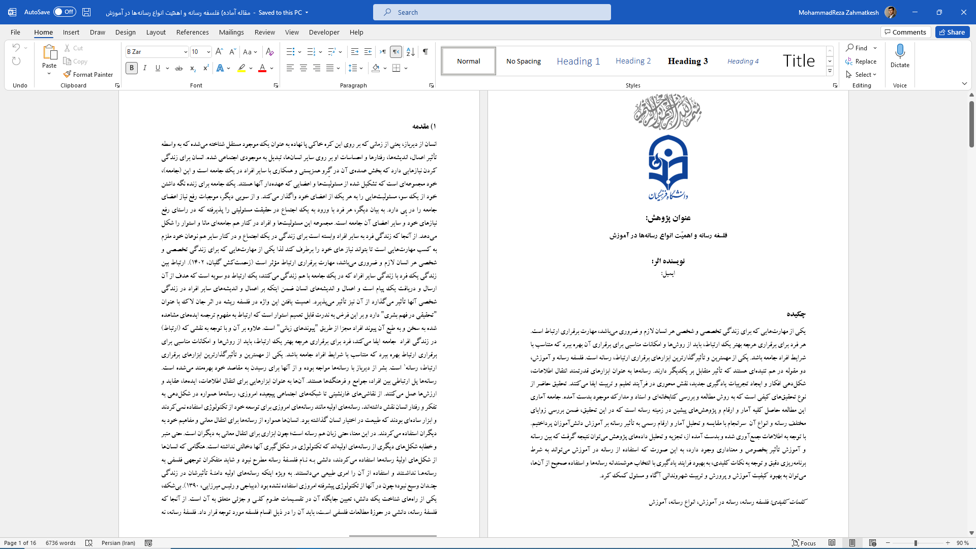Open the Mailings tab
The width and height of the screenshot is (976, 549).
coord(231,32)
